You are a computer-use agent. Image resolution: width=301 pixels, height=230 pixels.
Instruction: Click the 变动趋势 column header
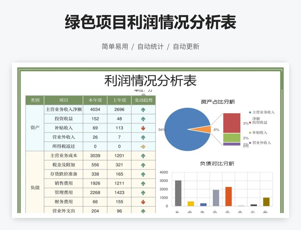tap(143, 100)
